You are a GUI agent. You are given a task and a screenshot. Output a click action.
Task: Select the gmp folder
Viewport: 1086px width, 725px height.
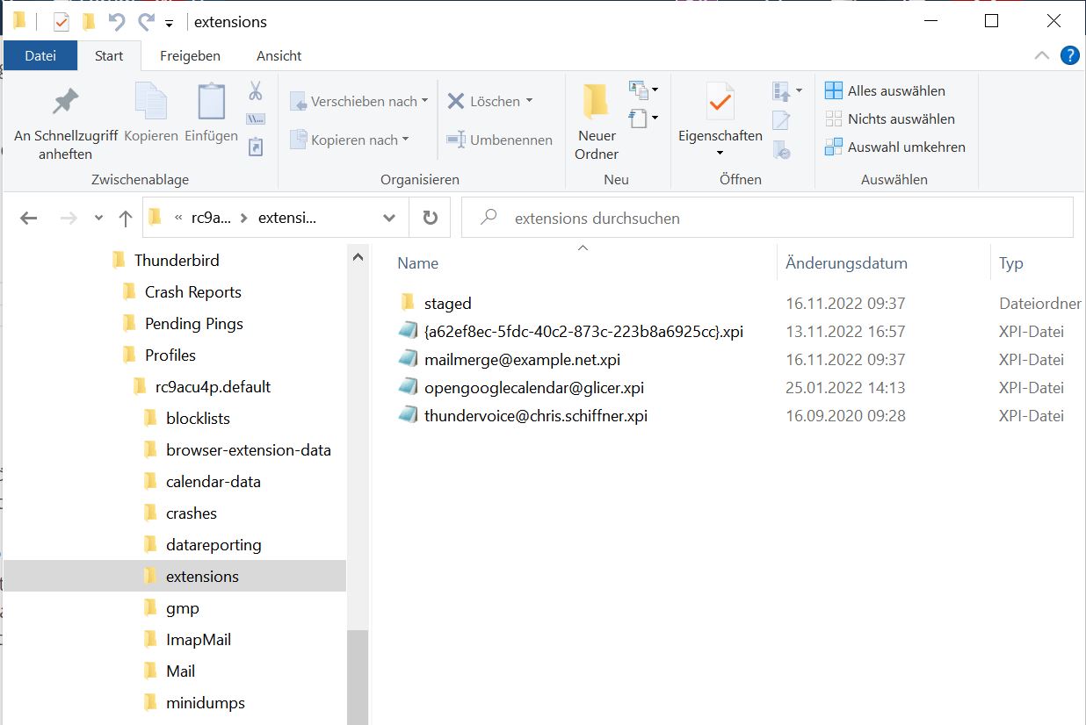(x=183, y=607)
